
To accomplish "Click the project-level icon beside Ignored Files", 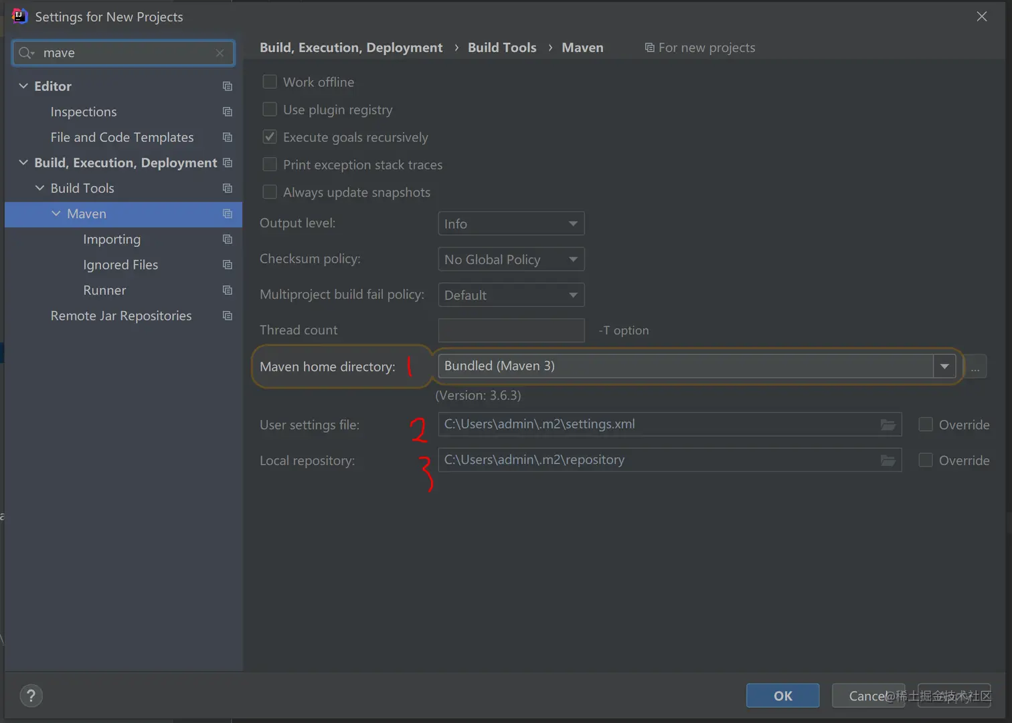I will 228,264.
